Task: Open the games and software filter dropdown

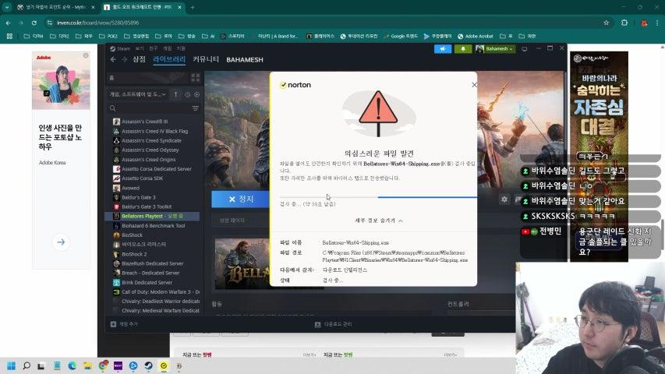Action: [137, 94]
